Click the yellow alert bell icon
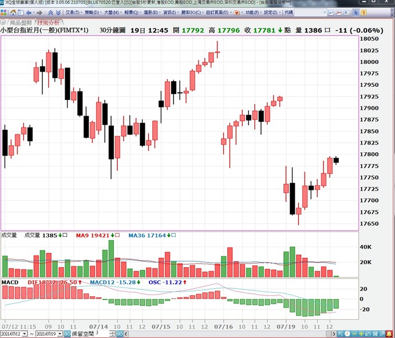The width and height of the screenshot is (395, 338). coord(390,334)
